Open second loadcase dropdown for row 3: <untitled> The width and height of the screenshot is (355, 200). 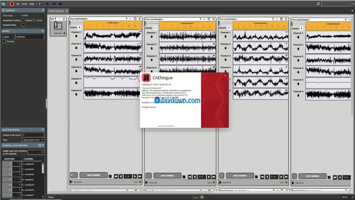click(17, 174)
